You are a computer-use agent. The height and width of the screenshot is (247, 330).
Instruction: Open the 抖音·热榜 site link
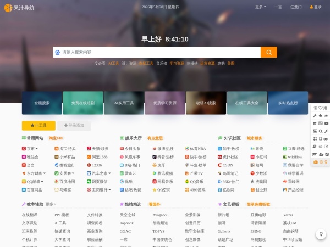click(x=163, y=157)
